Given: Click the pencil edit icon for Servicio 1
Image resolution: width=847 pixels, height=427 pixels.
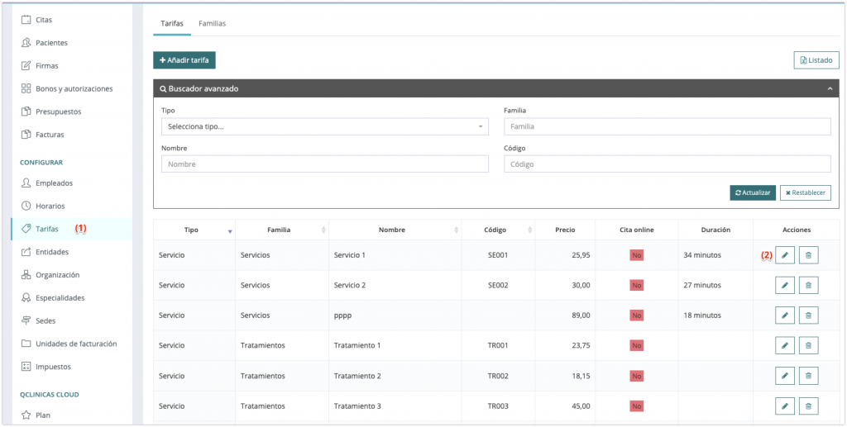Looking at the screenshot, I should (785, 255).
